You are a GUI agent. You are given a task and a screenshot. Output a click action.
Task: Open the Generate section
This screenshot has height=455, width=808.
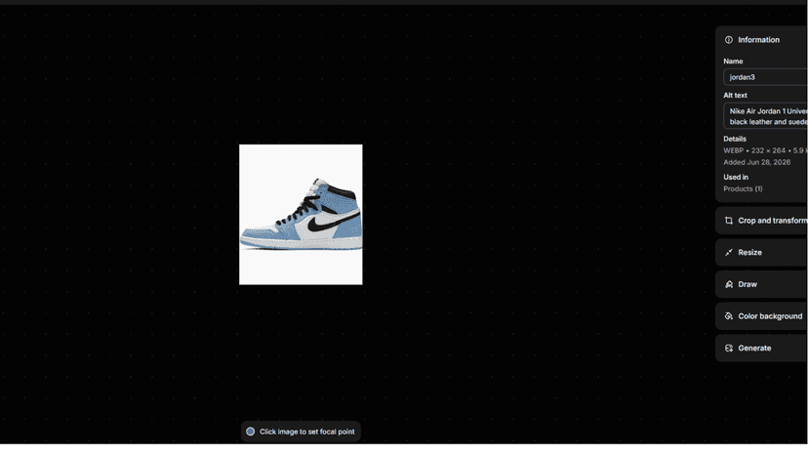[761, 349]
